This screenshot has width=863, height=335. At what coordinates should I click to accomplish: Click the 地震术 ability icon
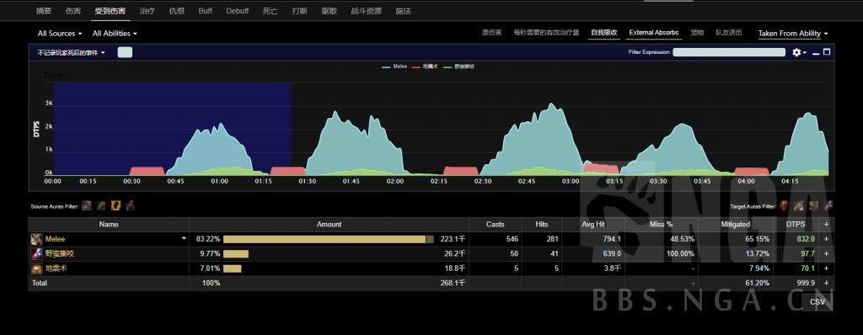point(36,269)
